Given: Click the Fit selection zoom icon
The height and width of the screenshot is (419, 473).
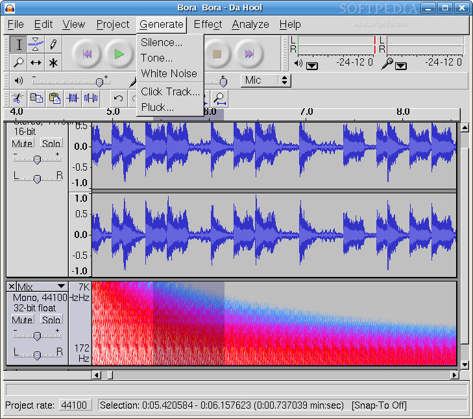Looking at the screenshot, I should [x=219, y=99].
